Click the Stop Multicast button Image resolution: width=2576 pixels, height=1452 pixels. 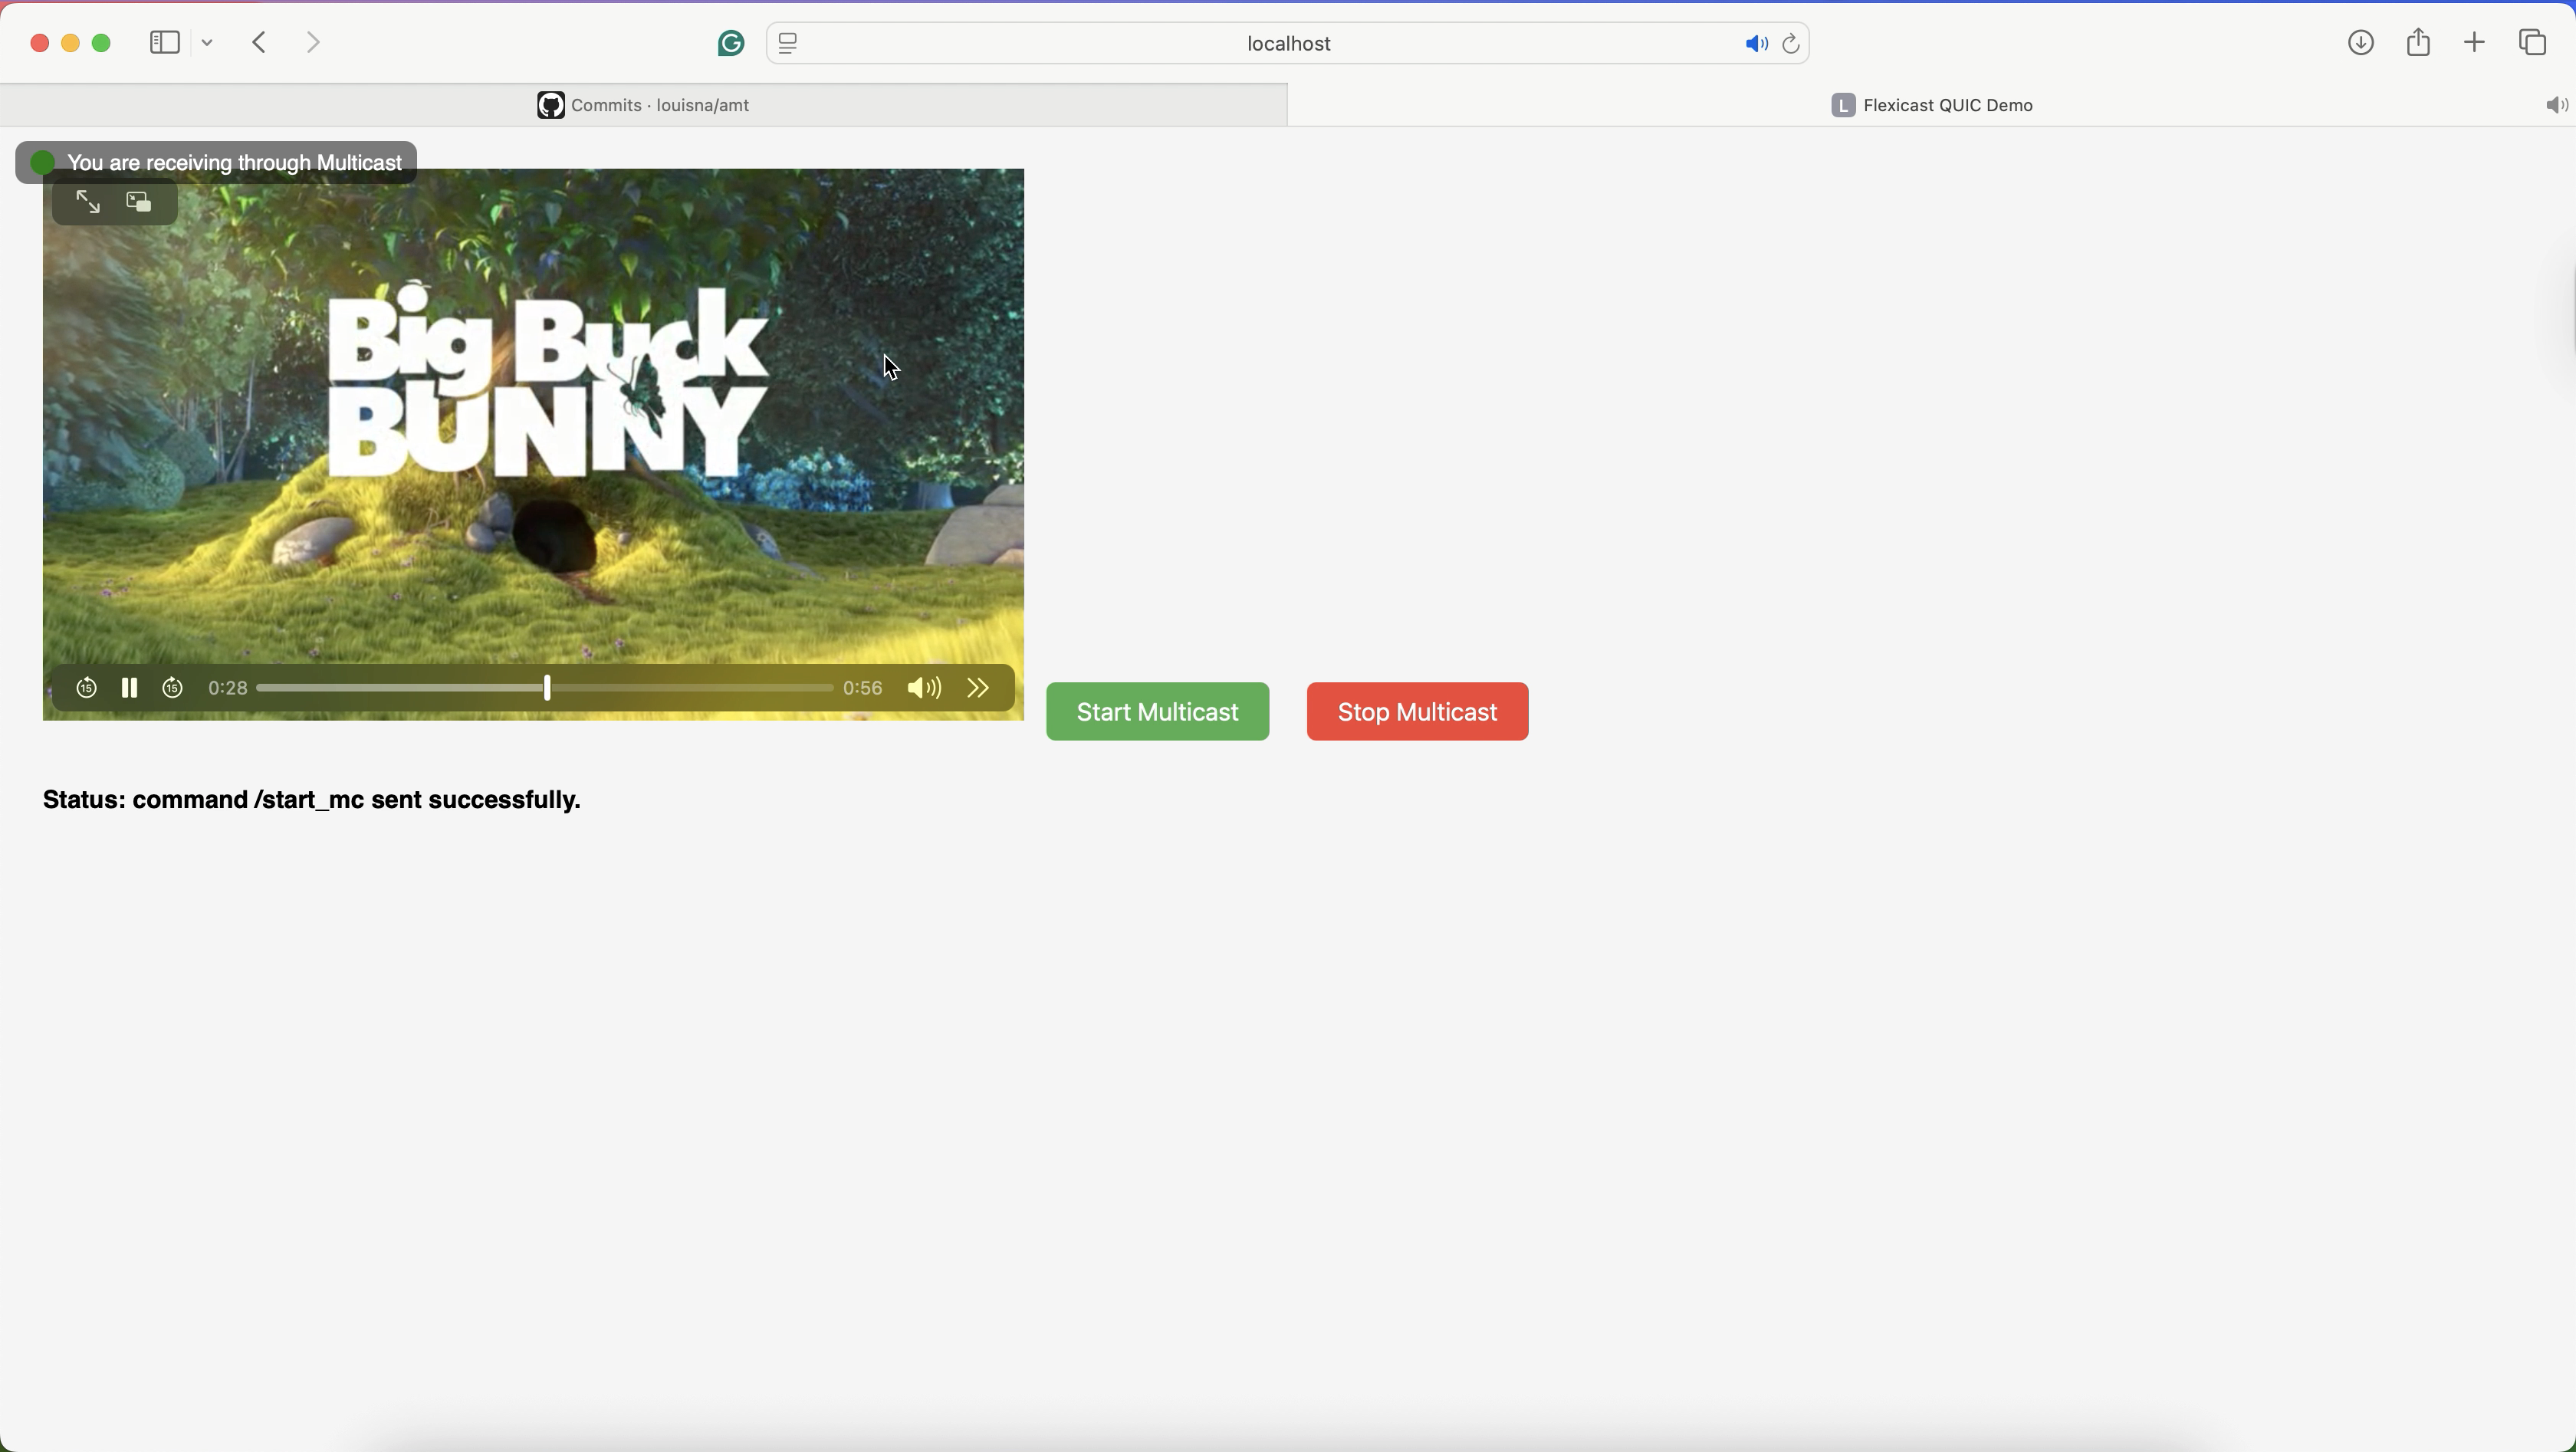pyautogui.click(x=1417, y=712)
